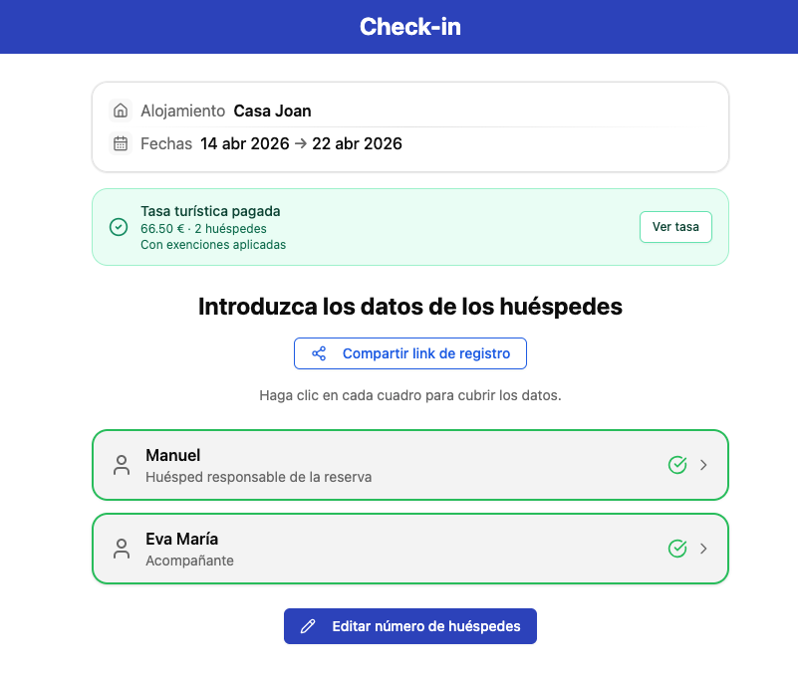The width and height of the screenshot is (798, 676).
Task: Click Editar número de huéspedes
Action: click(x=409, y=625)
